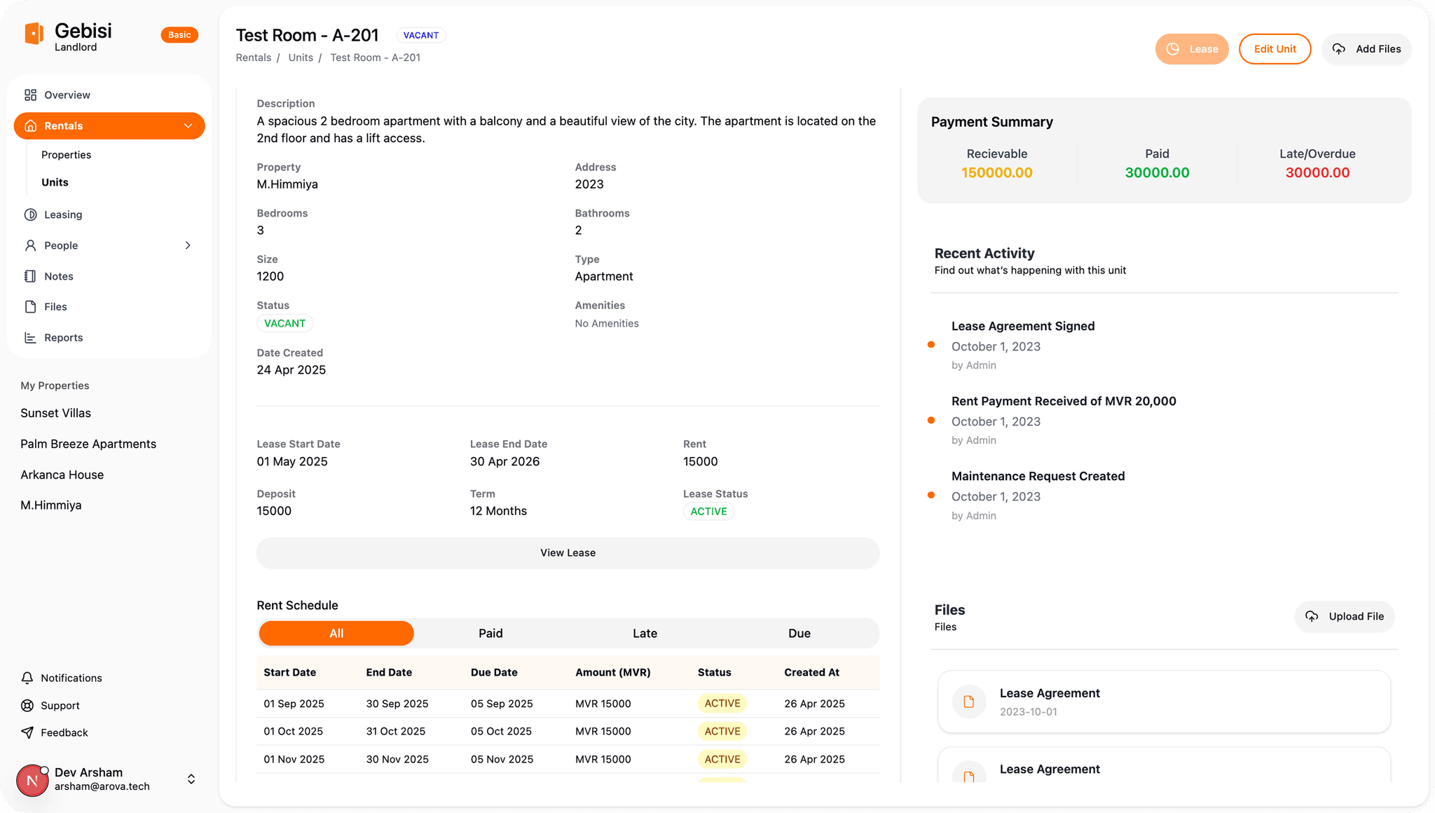1435x813 pixels.
Task: Click Upload File in Files section
Action: click(x=1345, y=617)
